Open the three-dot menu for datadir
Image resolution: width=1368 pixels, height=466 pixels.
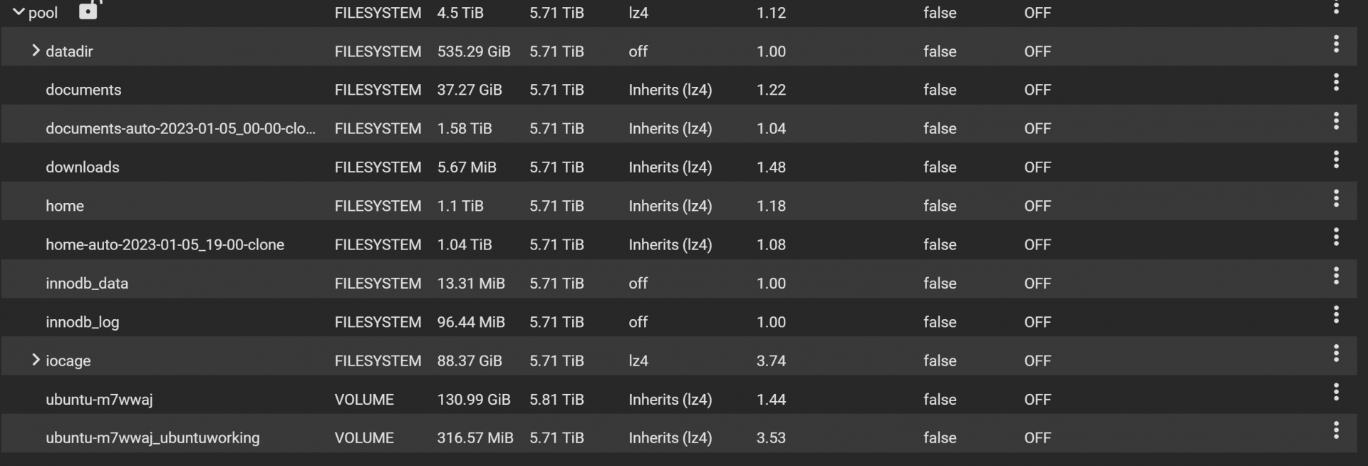pyautogui.click(x=1336, y=44)
